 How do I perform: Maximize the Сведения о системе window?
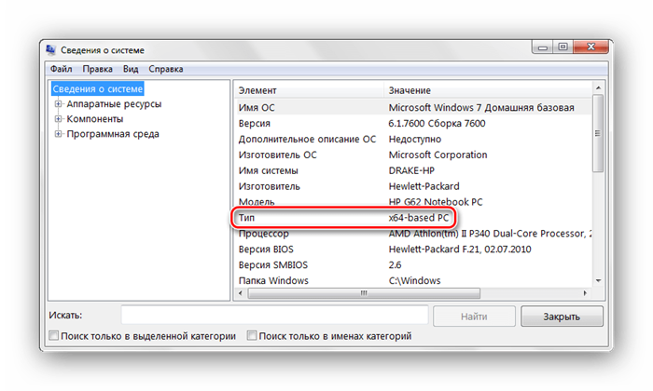pyautogui.click(x=563, y=47)
